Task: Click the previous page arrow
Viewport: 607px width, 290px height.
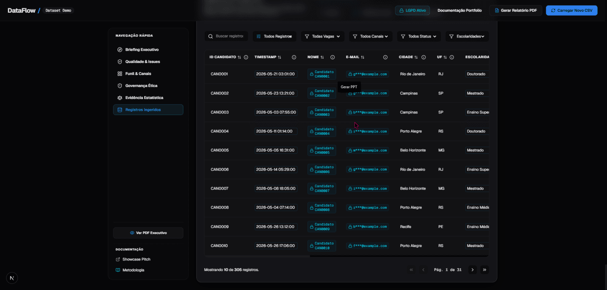Action: pyautogui.click(x=424, y=270)
